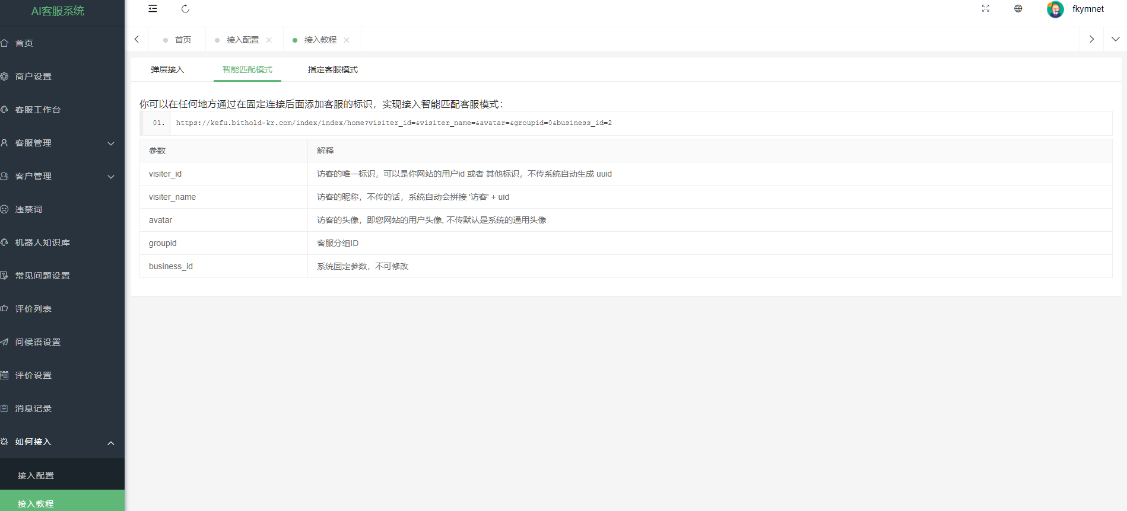Image resolution: width=1127 pixels, height=511 pixels.
Task: Open 机器人知识库 menu item
Action: point(62,242)
